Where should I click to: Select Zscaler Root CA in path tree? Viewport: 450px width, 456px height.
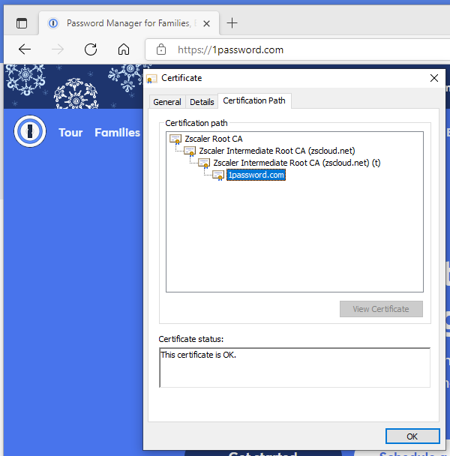[213, 139]
